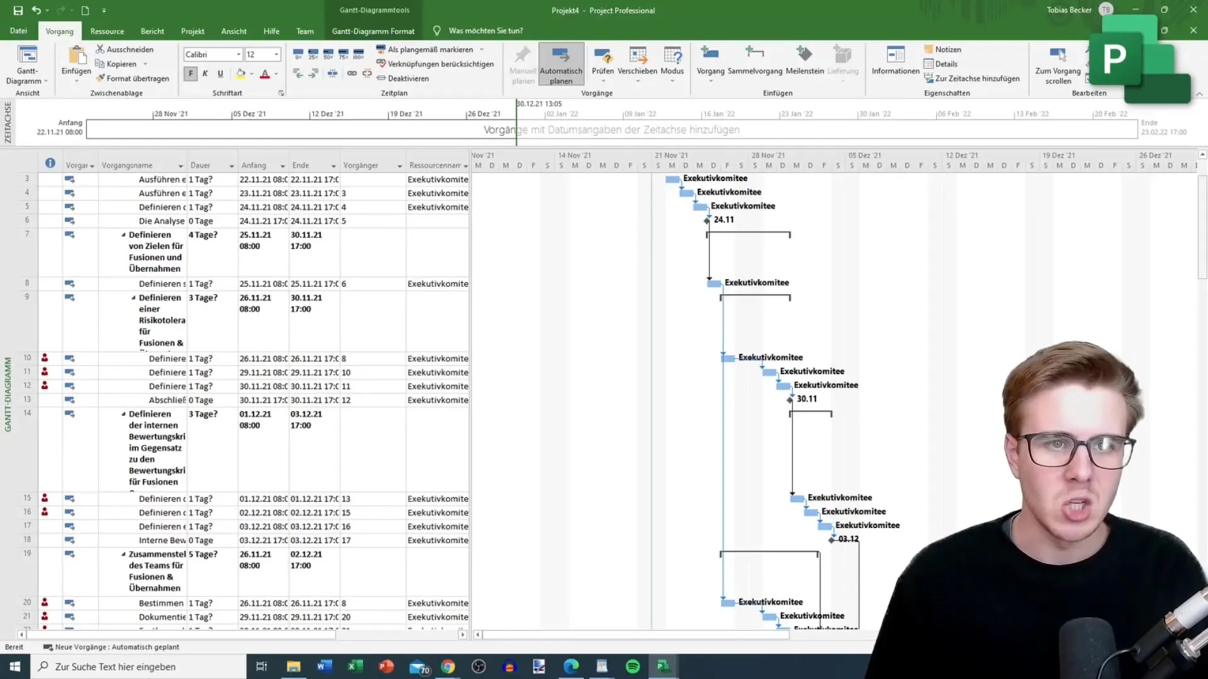Viewport: 1208px width, 679px height.
Task: Toggle italic formatting (K)
Action: point(205,74)
